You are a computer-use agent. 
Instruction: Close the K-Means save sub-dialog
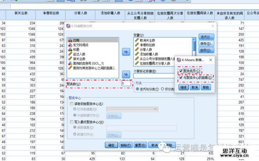[211, 60]
